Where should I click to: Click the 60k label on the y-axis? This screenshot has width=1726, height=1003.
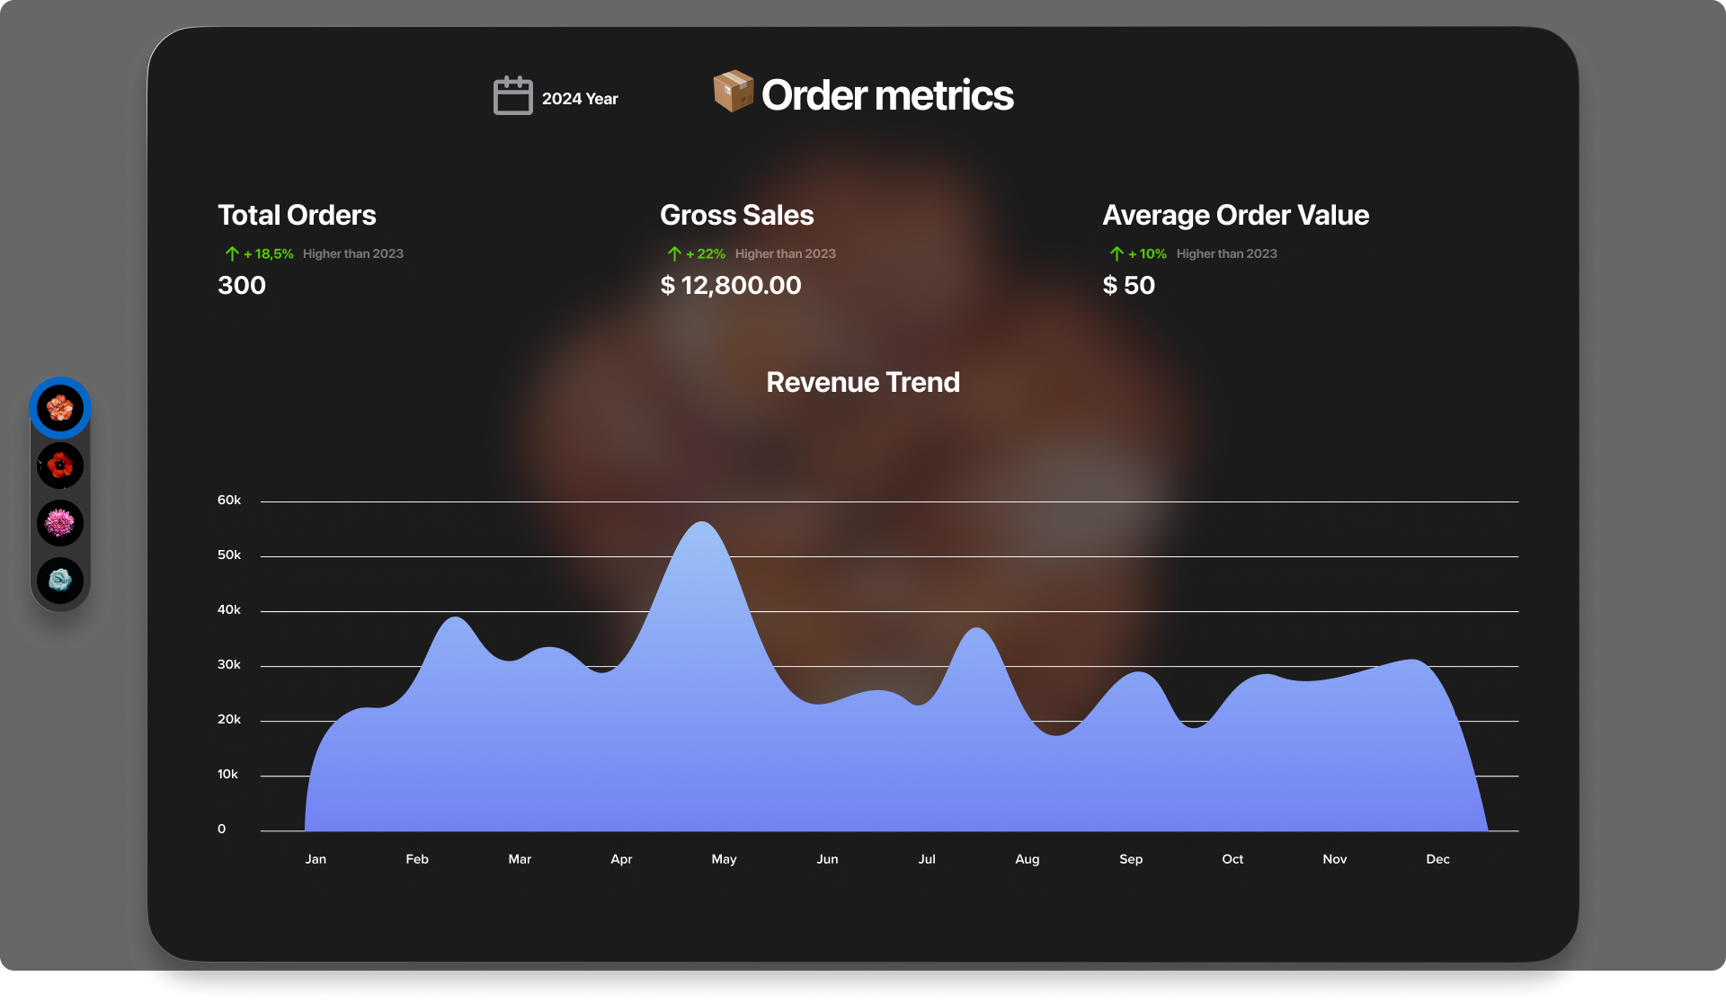(229, 501)
